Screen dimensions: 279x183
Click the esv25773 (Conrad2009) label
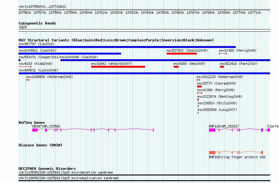(x=217, y=83)
